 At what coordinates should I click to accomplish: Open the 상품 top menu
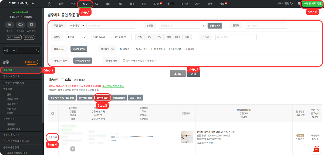(61, 4)
